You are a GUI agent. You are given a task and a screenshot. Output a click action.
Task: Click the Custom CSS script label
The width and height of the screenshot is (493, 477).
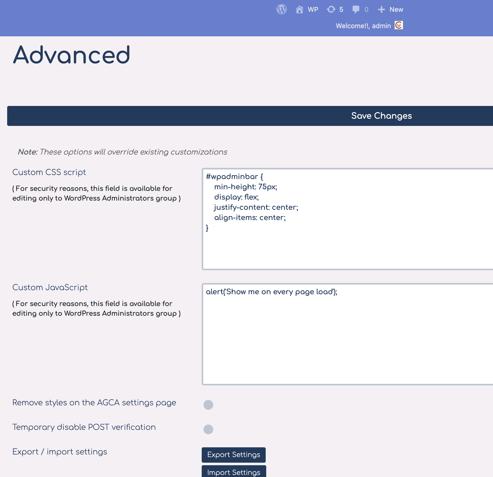49,172
